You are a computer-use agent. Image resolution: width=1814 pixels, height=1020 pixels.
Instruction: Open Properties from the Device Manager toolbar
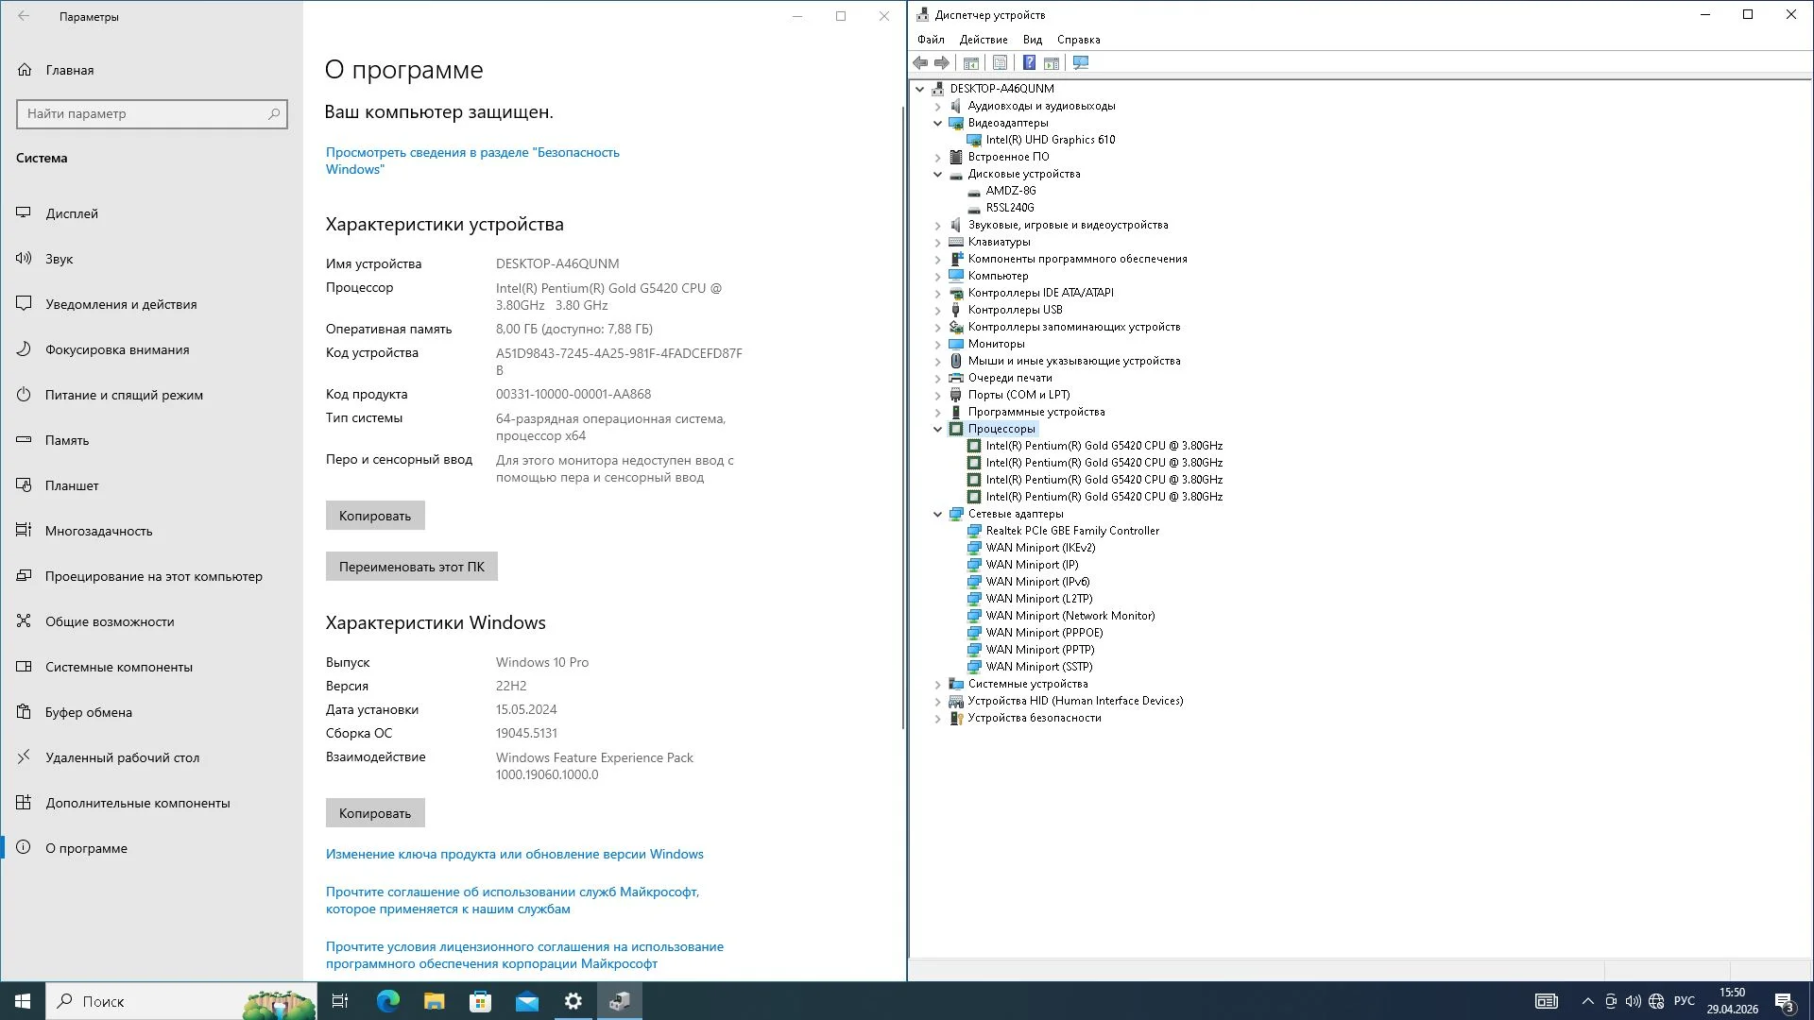[x=1000, y=62]
